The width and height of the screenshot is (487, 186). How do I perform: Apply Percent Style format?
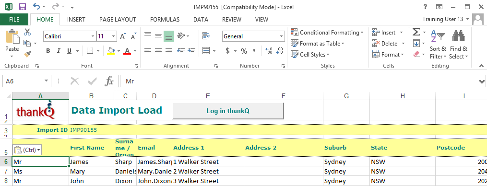click(x=244, y=51)
